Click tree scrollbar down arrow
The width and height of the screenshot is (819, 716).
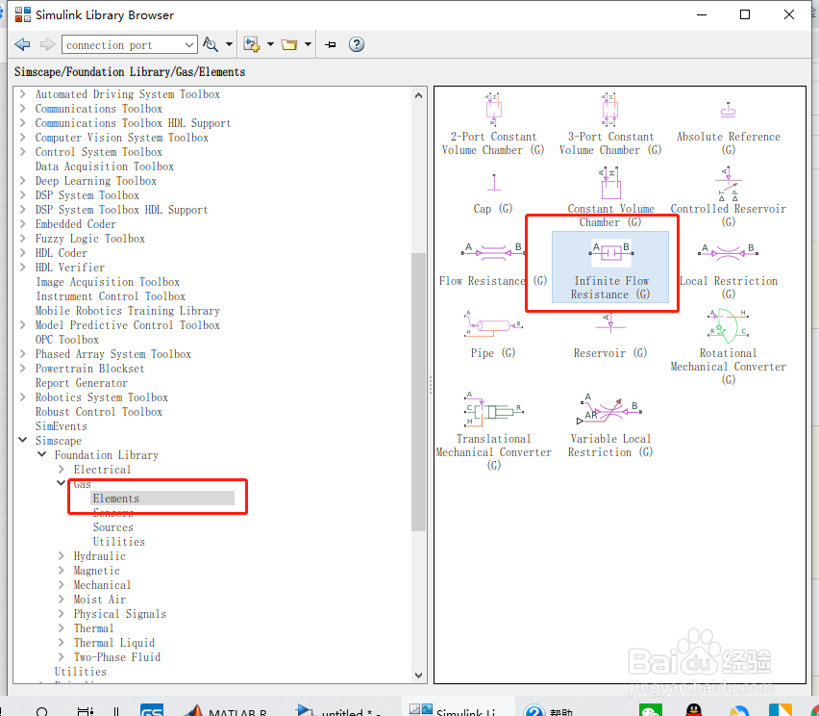418,676
